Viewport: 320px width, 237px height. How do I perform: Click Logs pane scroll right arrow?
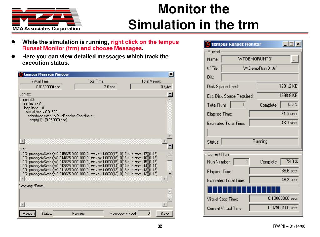click(x=165, y=179)
